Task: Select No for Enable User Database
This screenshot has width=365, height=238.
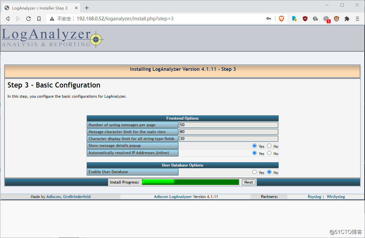Action: click(x=269, y=172)
